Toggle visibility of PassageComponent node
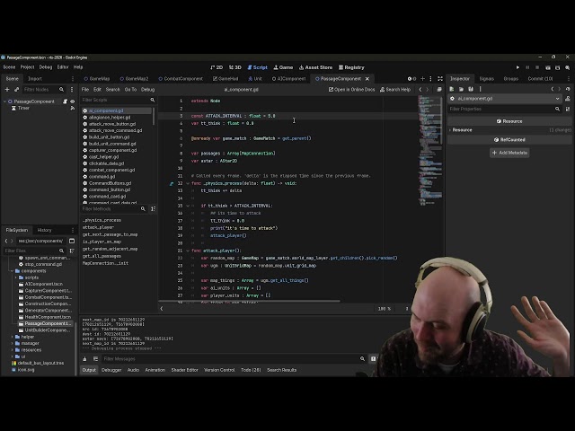The width and height of the screenshot is (575, 431). coord(72,101)
